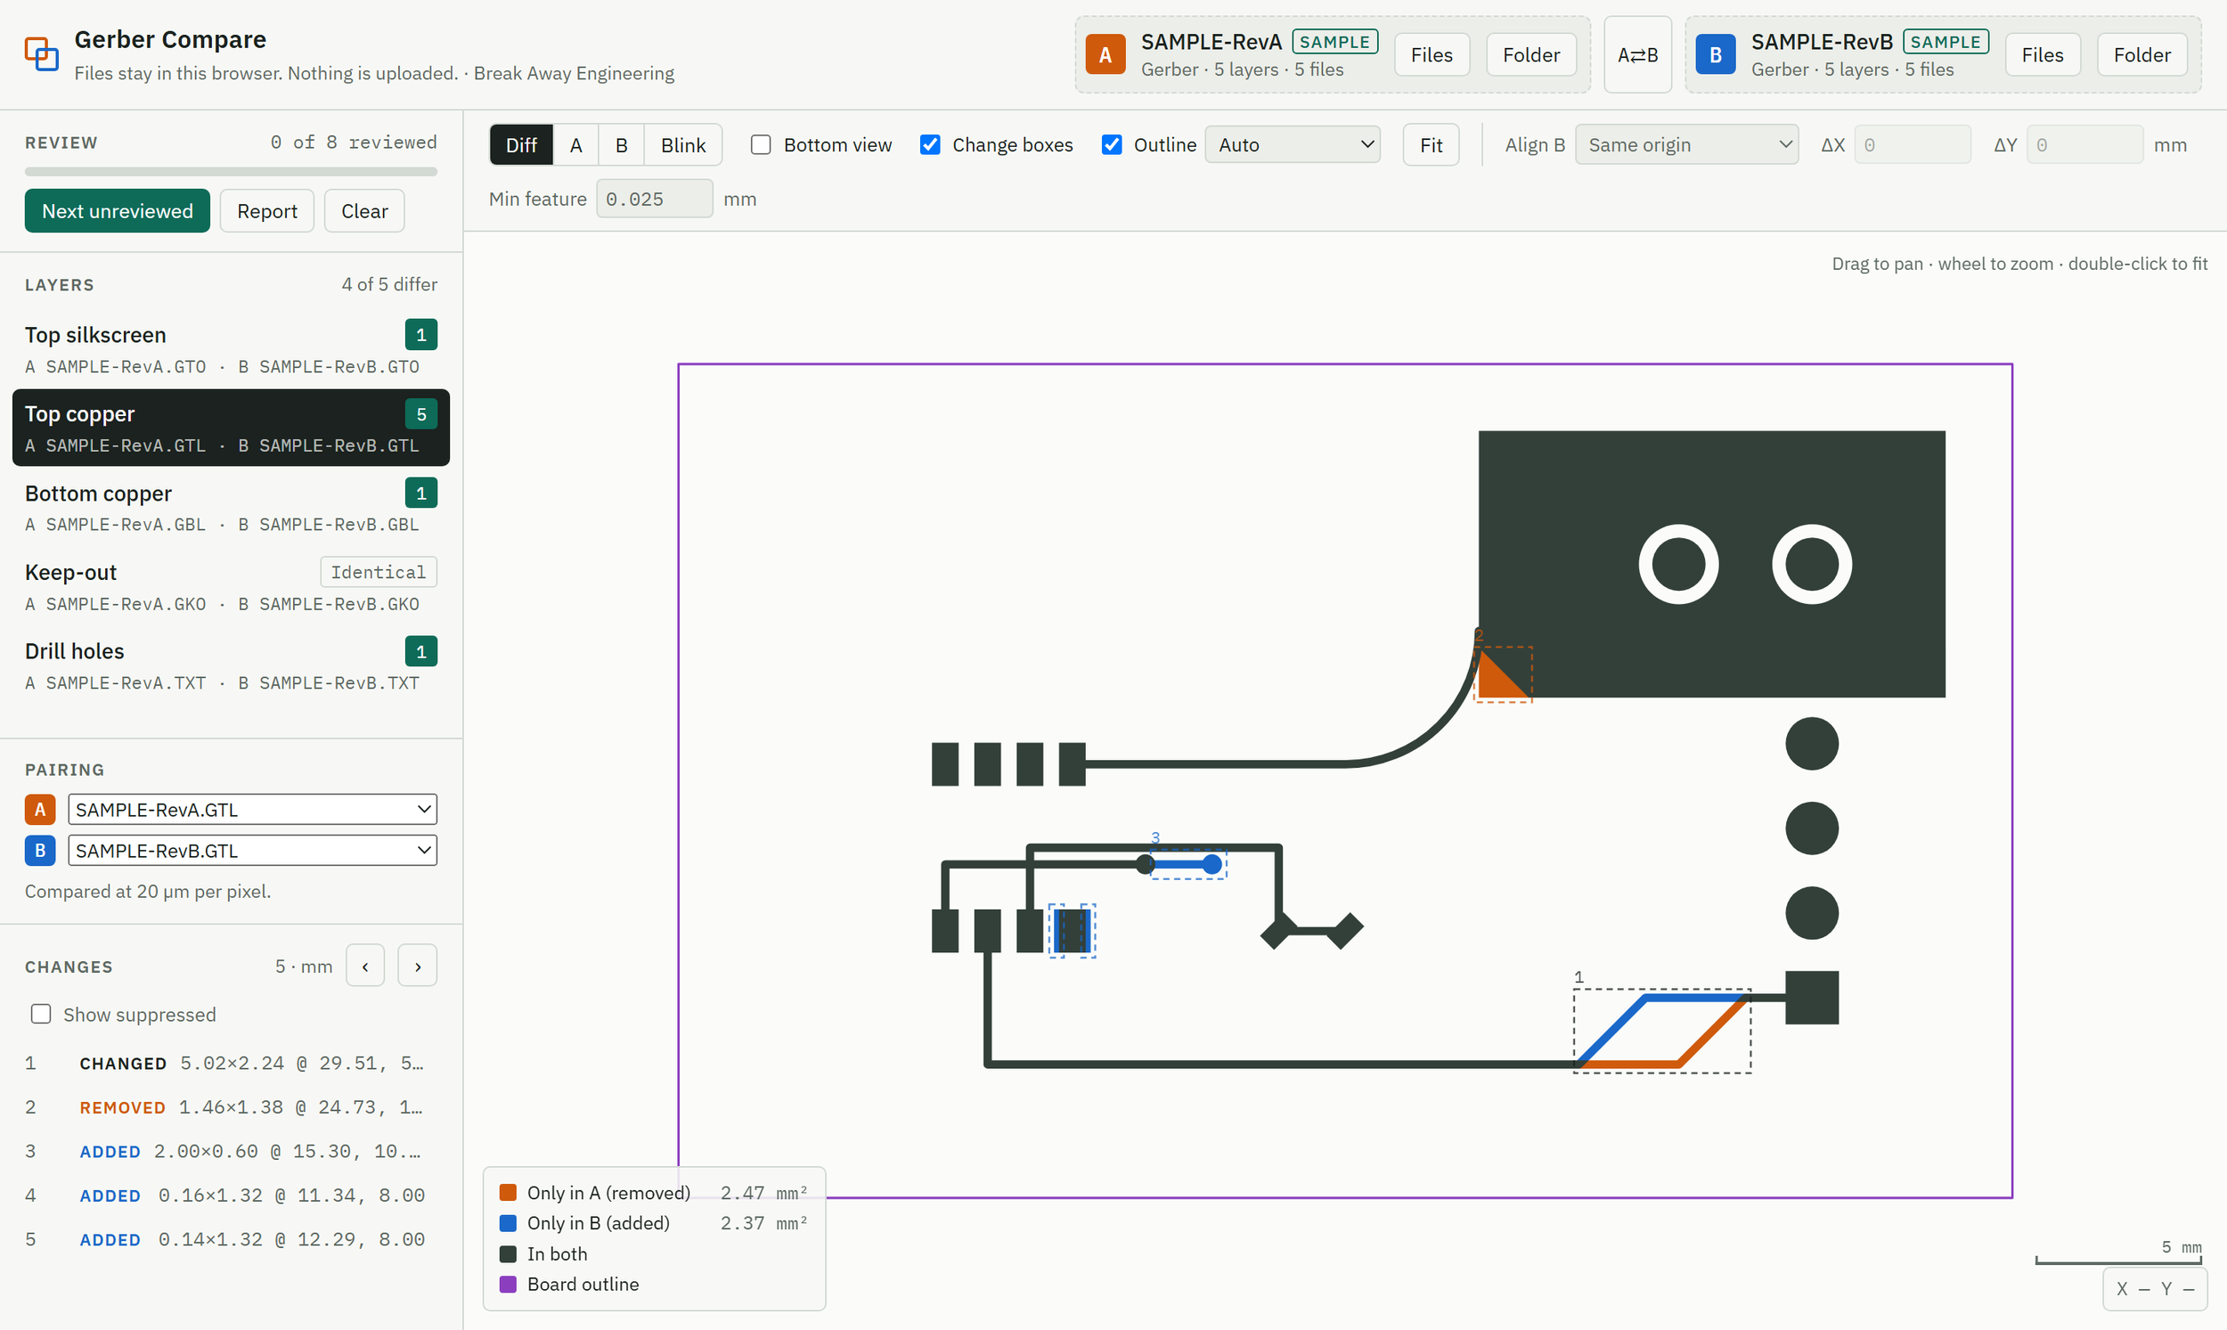Click the Min feature input field

tap(655, 198)
